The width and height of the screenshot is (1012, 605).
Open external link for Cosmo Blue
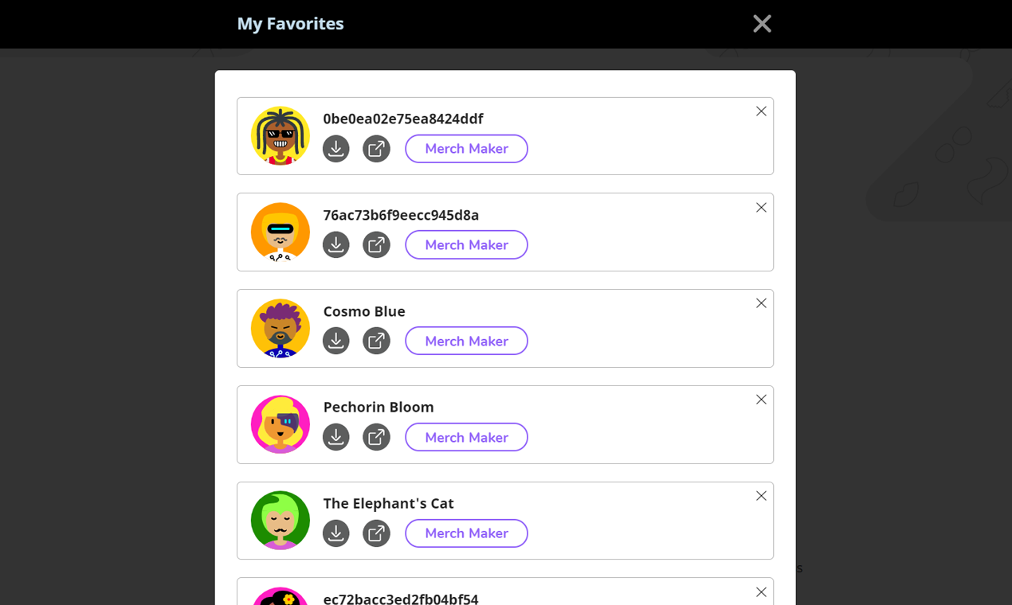click(376, 341)
